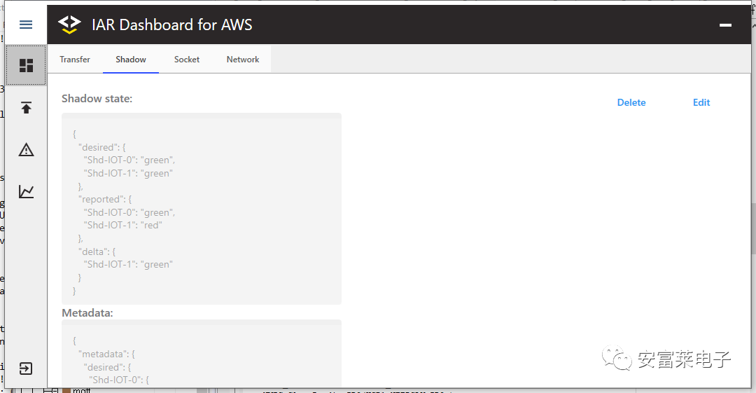
Task: Click the WeChat watermark icon
Action: click(x=619, y=359)
